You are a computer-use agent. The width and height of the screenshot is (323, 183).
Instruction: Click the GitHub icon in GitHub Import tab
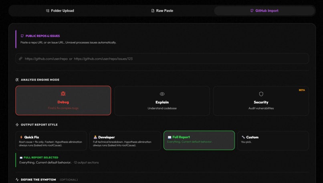click(x=252, y=11)
